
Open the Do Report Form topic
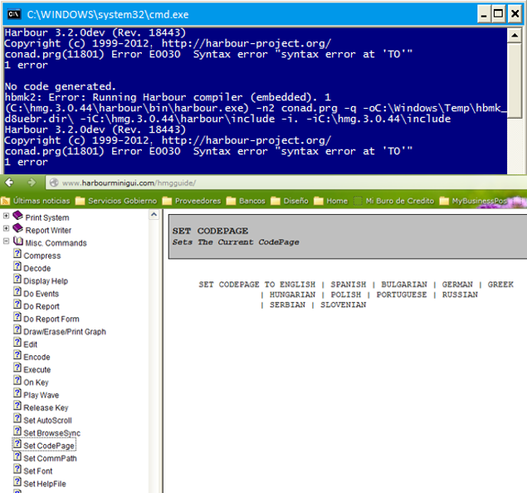pos(51,319)
